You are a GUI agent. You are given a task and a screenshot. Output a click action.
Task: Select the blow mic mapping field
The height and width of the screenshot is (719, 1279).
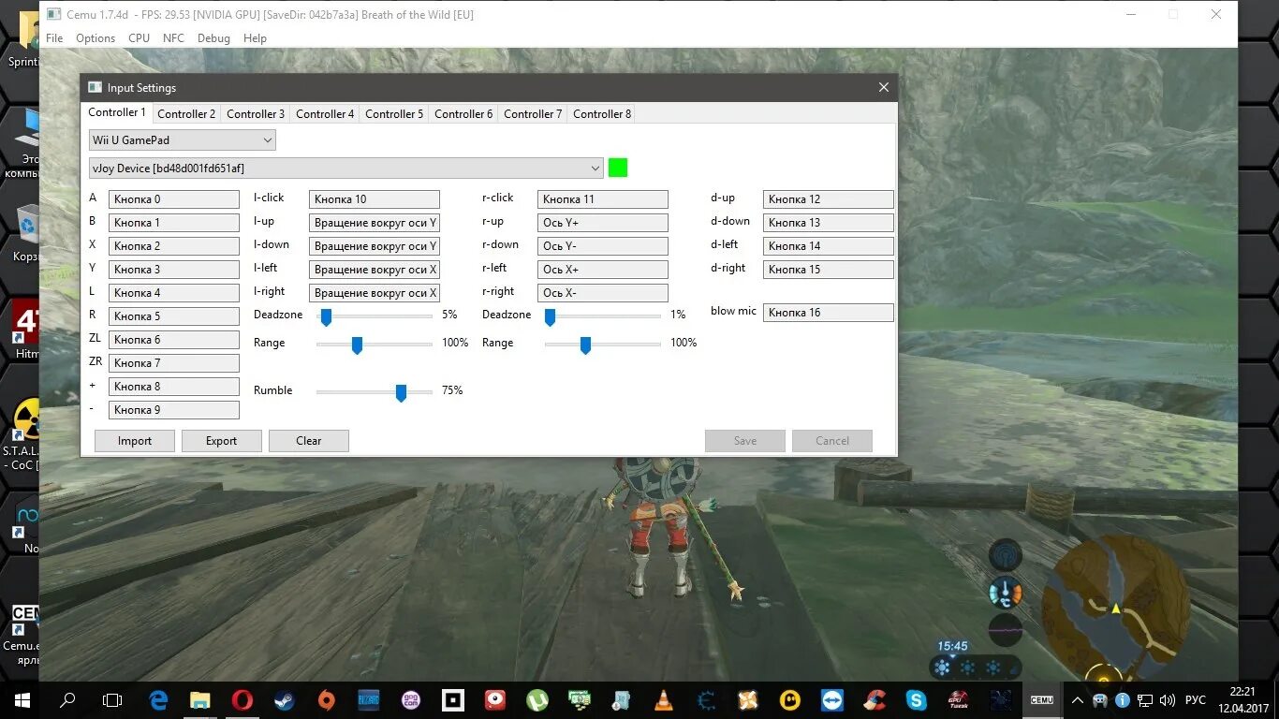pos(829,313)
